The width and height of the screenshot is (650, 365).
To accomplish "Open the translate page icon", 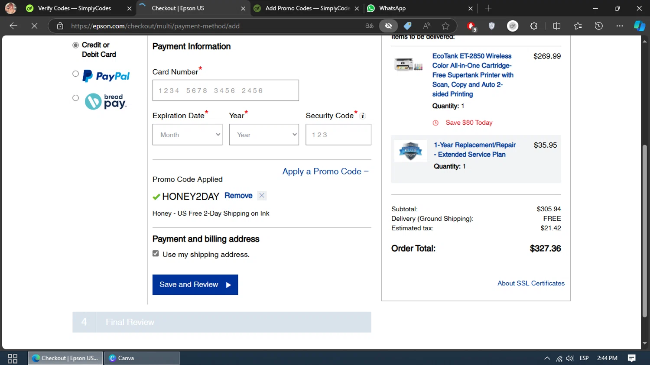I will 369,26.
